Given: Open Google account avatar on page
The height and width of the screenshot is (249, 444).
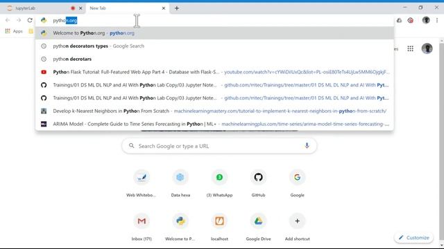Looking at the screenshot, I should 427,48.
